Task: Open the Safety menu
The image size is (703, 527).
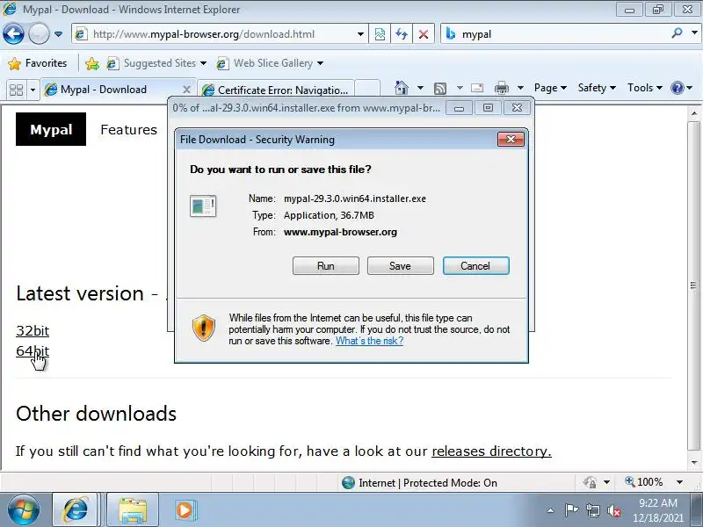Action: (597, 88)
